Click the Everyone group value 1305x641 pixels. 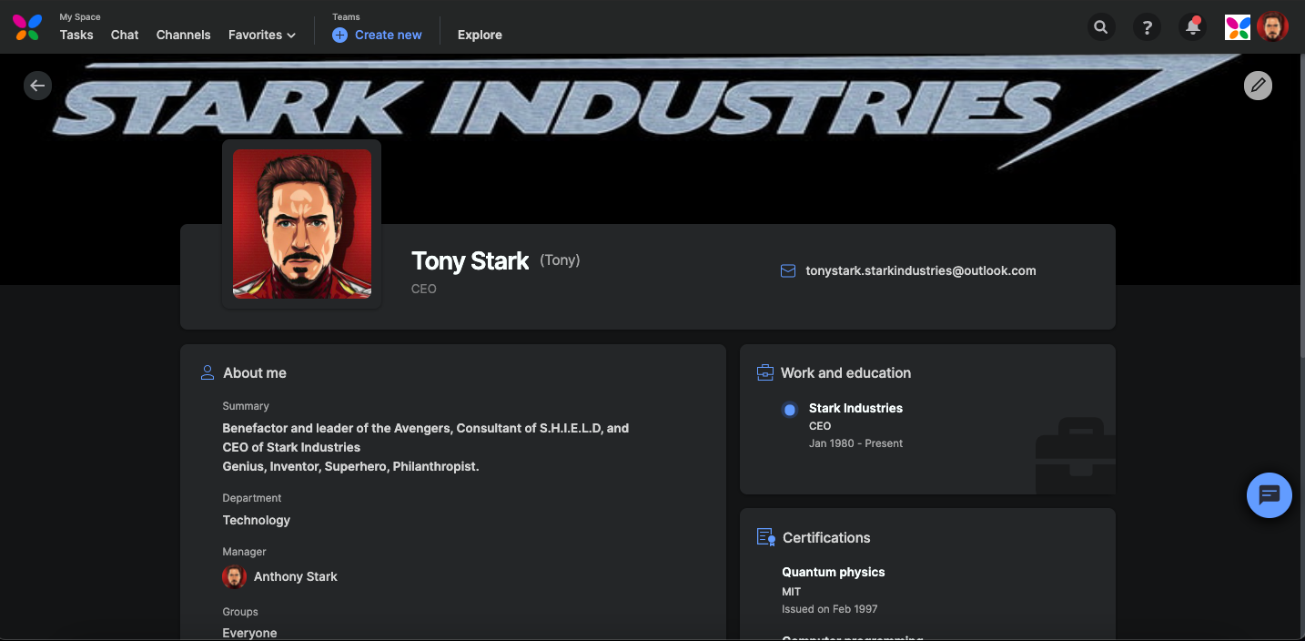click(x=249, y=633)
